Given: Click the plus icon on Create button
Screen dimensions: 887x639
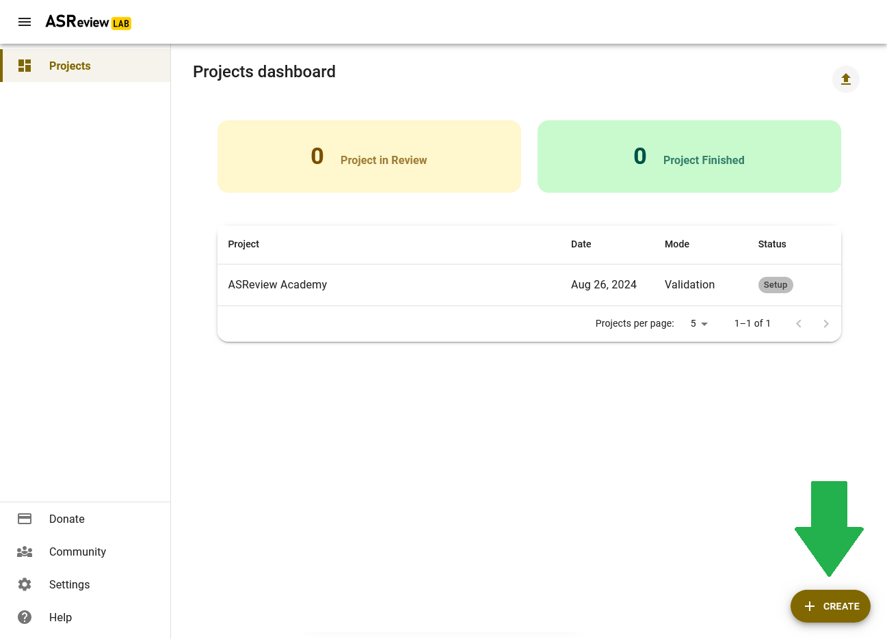Looking at the screenshot, I should tap(810, 606).
